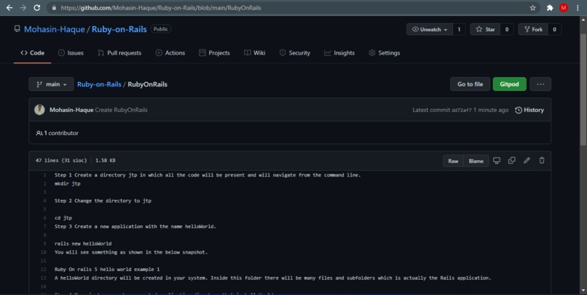This screenshot has width=587, height=295.
Task: Click the browser forward arrow
Action: (x=23, y=8)
